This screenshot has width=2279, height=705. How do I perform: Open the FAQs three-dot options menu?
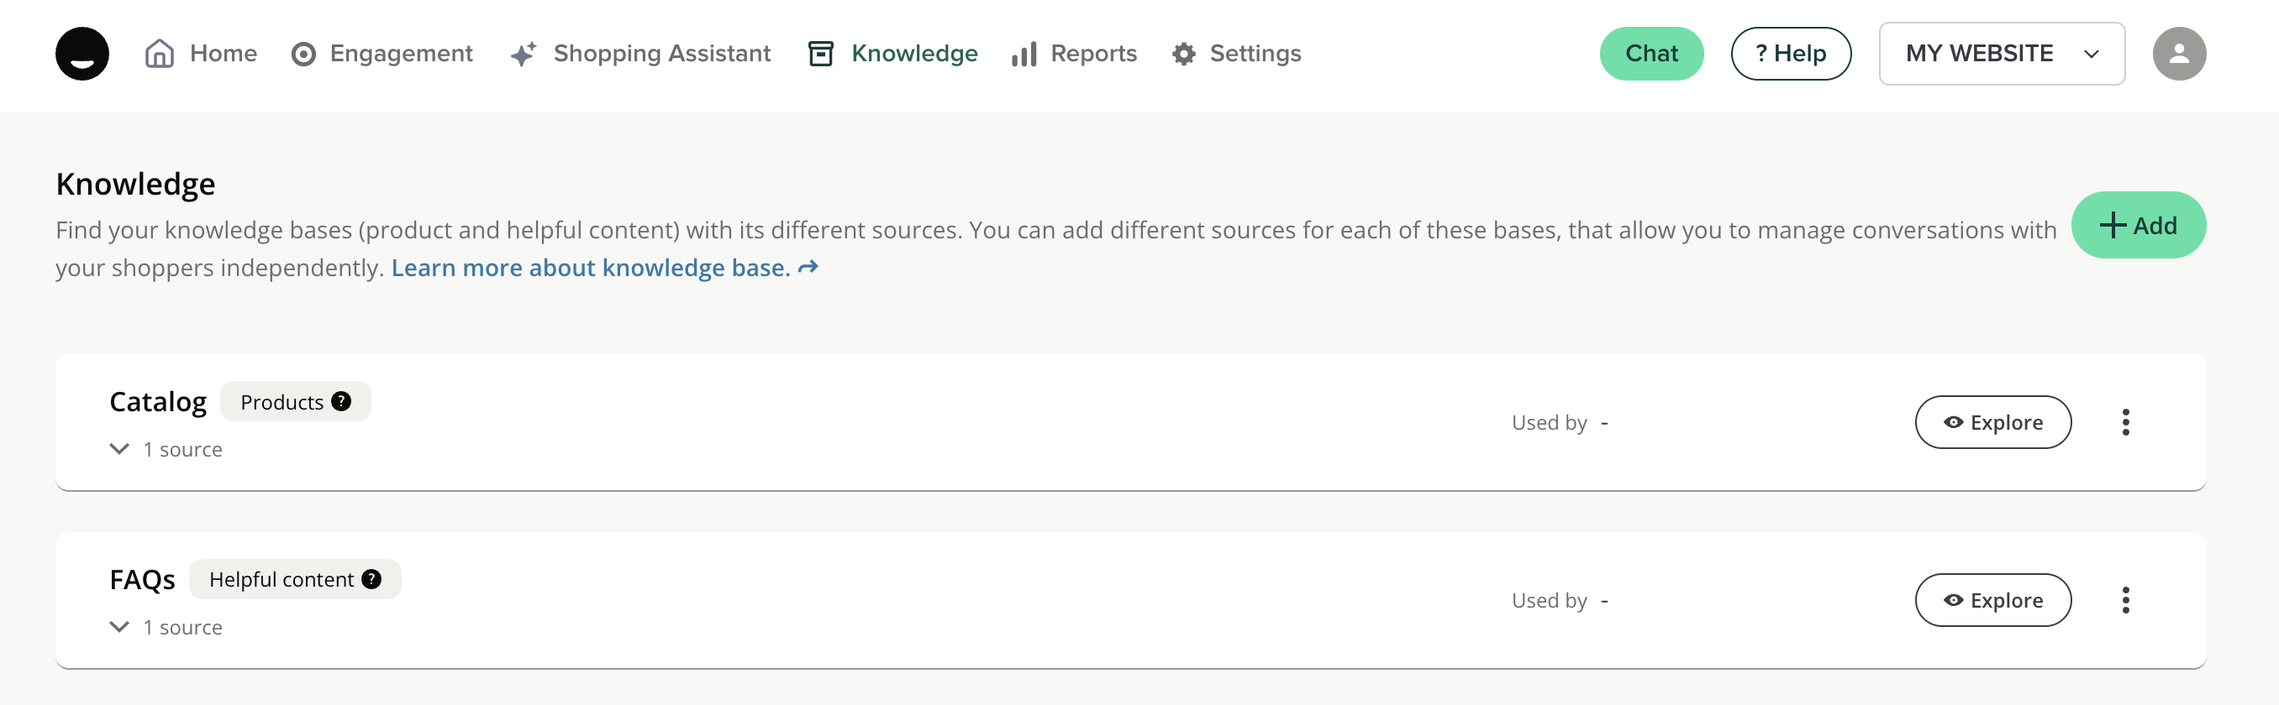pyautogui.click(x=2125, y=600)
